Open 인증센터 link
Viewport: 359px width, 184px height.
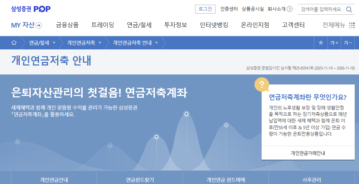(x=229, y=9)
